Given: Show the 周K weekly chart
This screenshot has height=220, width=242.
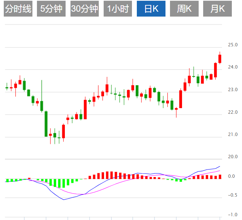Looking at the screenshot, I should (184, 9).
